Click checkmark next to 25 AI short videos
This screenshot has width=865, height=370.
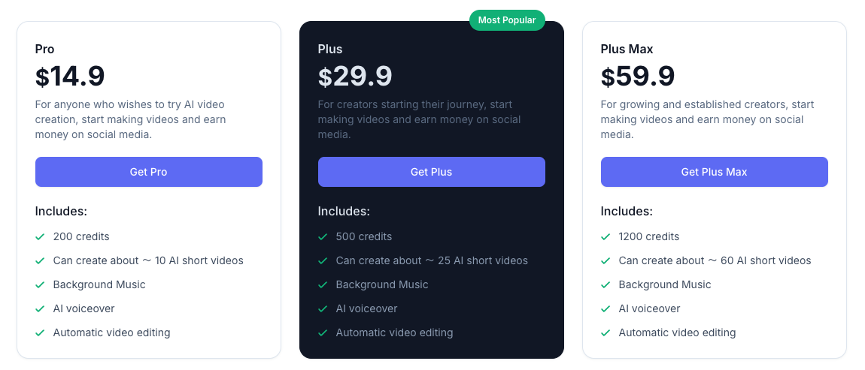click(323, 260)
